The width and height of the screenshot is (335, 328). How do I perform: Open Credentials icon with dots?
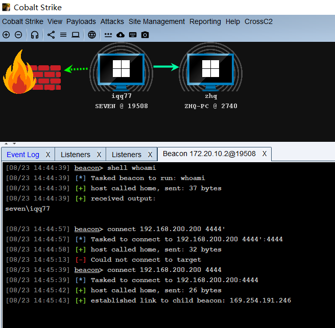coord(108,35)
